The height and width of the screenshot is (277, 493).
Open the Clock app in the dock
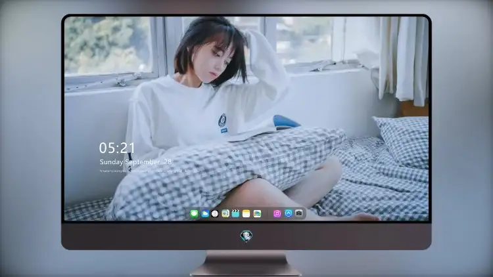pos(215,213)
